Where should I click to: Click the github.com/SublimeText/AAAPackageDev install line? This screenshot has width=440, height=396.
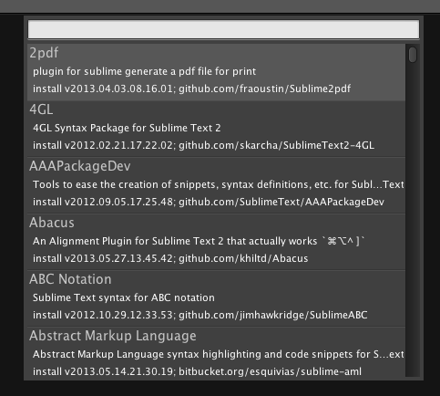209,202
